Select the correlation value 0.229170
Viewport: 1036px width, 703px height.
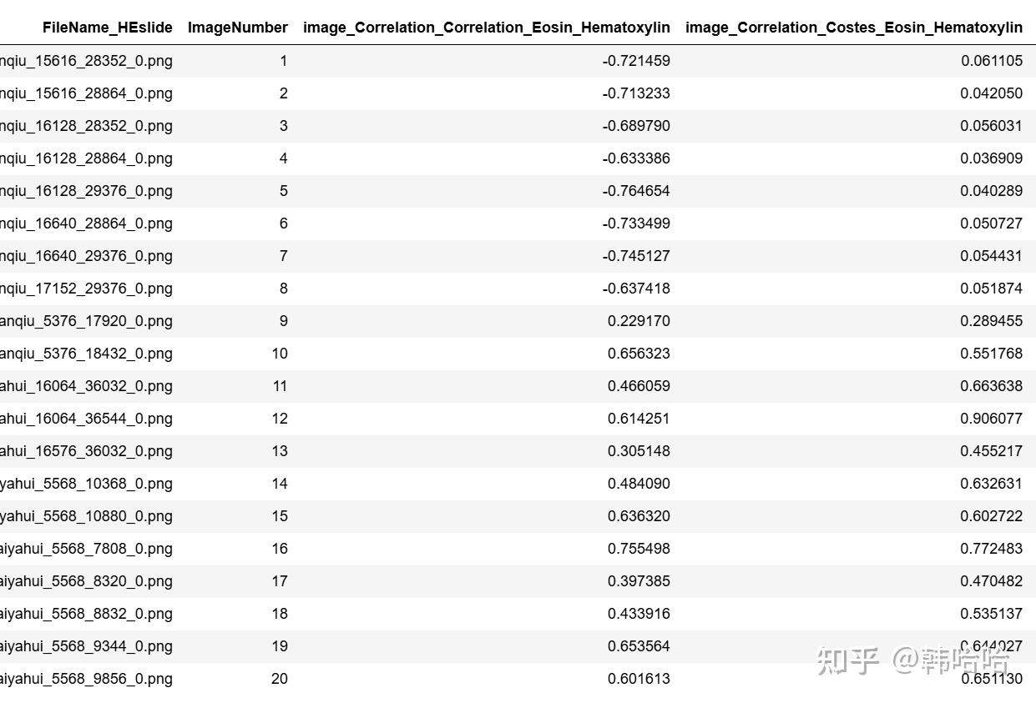point(639,320)
